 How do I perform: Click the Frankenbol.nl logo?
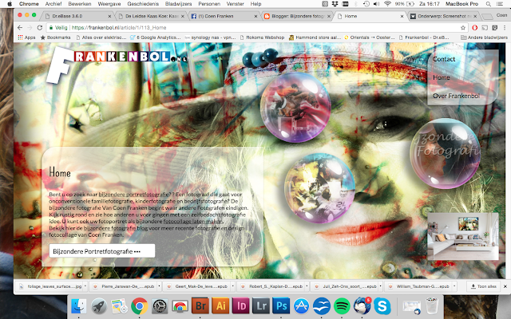[116, 64]
